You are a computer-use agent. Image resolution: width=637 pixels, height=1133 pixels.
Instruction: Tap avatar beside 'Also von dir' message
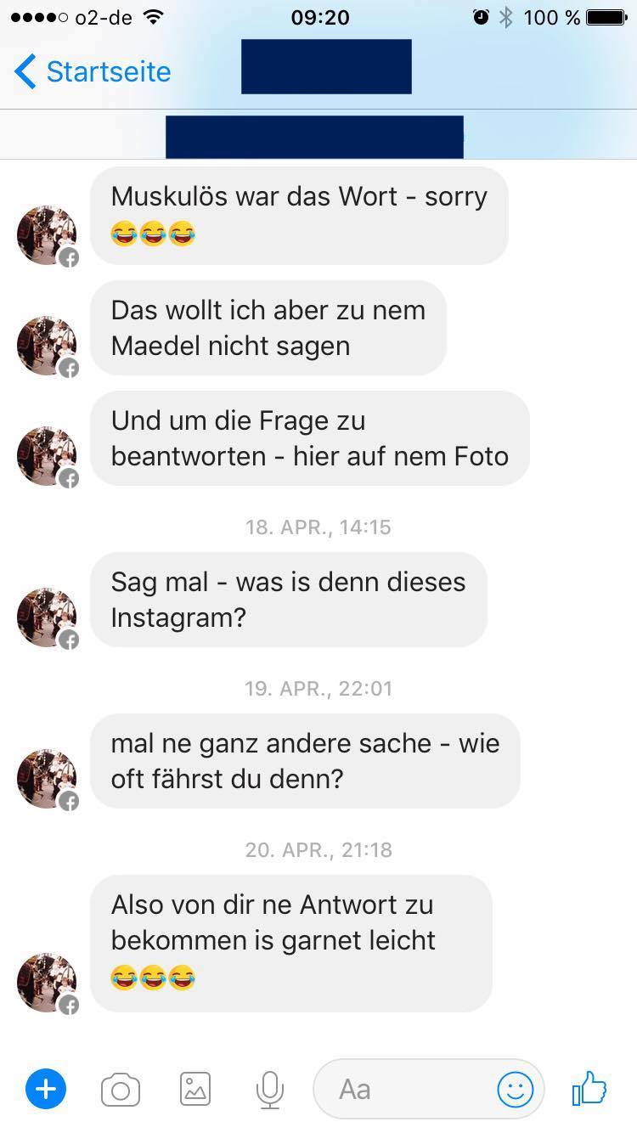coord(48,983)
